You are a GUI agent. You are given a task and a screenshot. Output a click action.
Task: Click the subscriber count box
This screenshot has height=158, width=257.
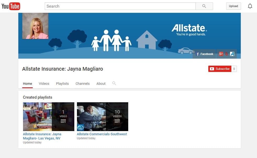[x=234, y=69]
